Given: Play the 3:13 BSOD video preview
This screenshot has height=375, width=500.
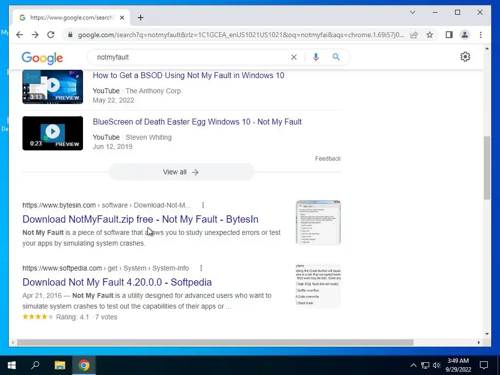Looking at the screenshot, I should click(53, 87).
